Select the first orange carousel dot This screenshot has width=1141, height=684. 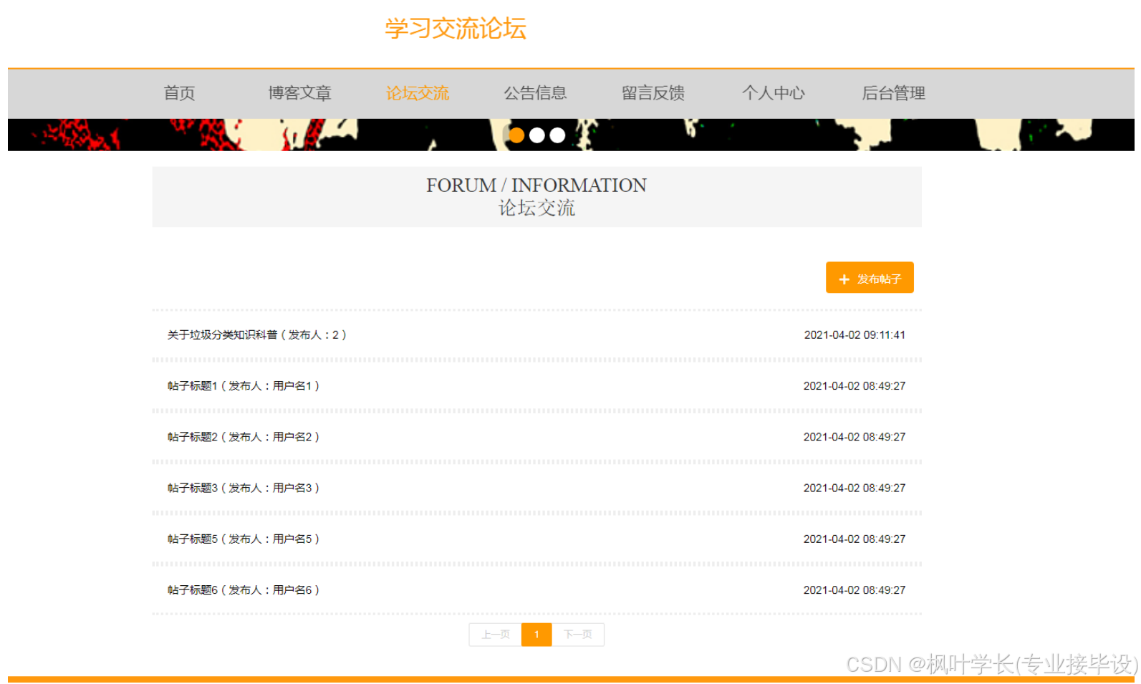click(516, 135)
